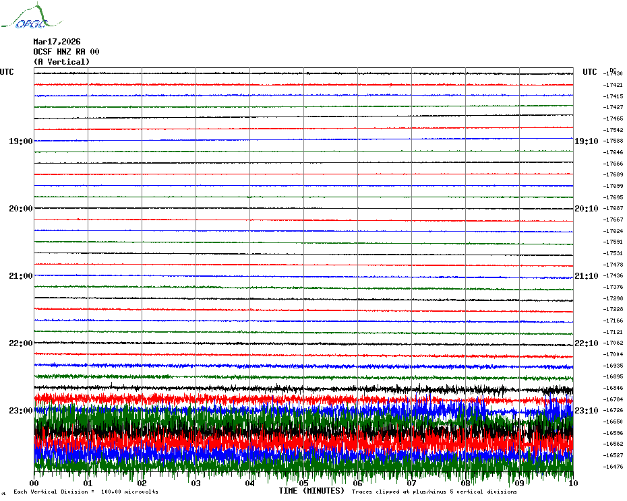Viewport: 627px width, 501px height.
Task: Click the DC offset value -17667
Action: [613, 220]
